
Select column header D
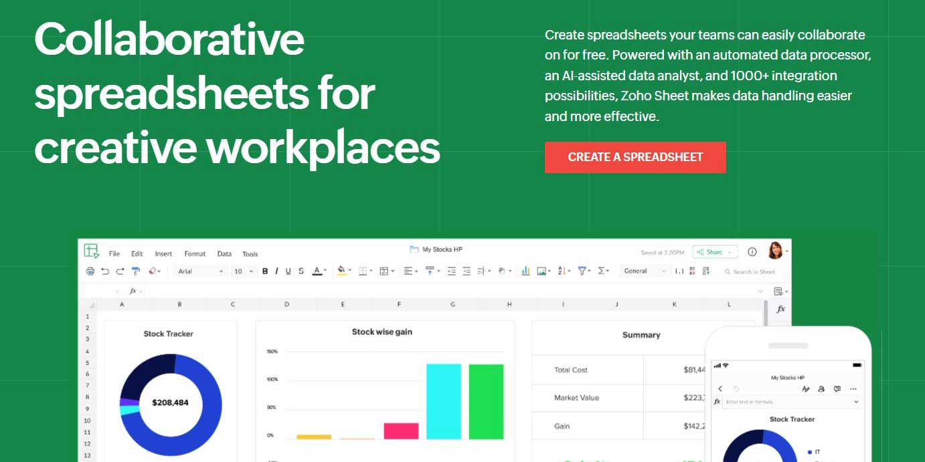(x=286, y=304)
